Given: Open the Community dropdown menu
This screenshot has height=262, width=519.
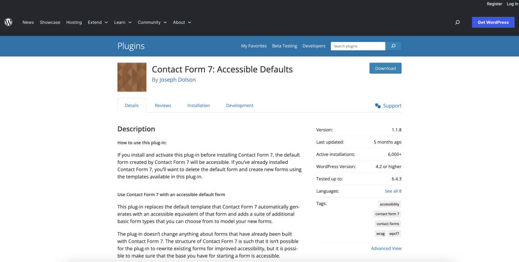Looking at the screenshot, I should pos(152,22).
